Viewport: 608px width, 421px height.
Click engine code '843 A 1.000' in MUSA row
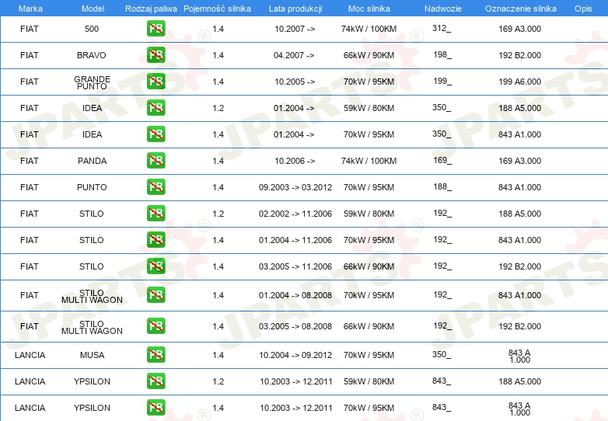(519, 356)
